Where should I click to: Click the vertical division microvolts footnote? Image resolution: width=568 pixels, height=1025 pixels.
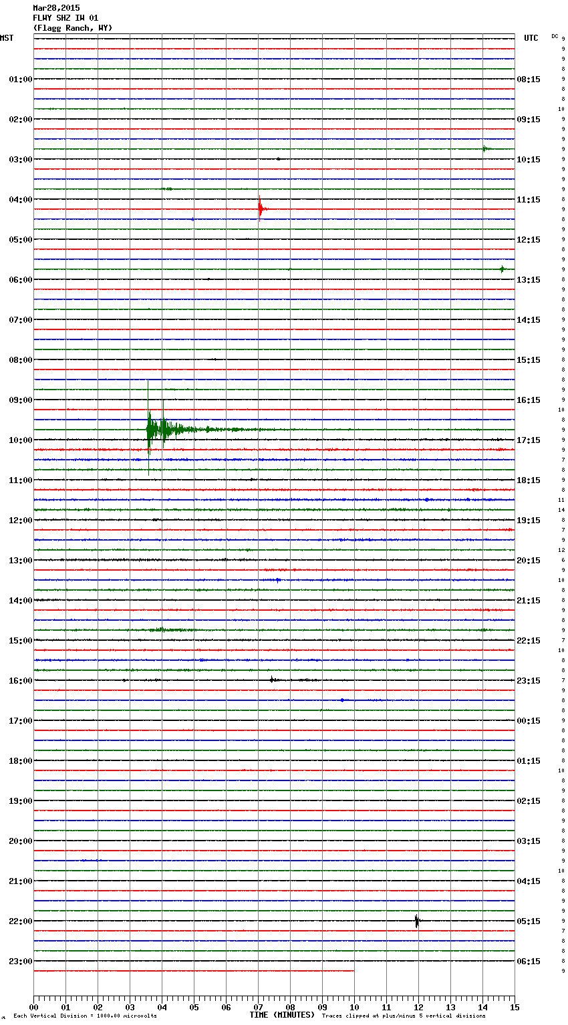tap(85, 1016)
